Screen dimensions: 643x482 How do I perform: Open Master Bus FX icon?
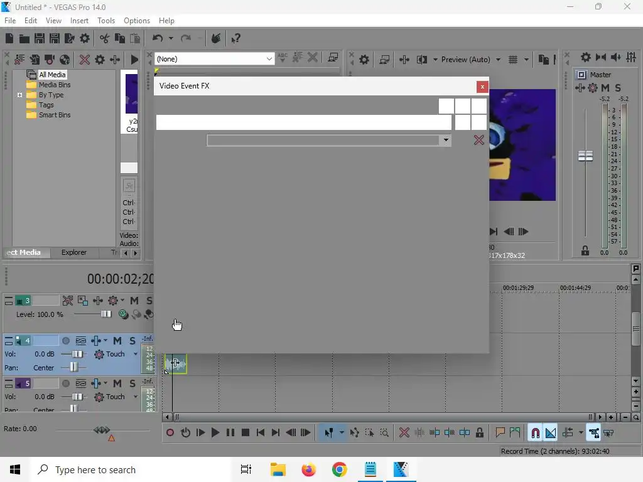tap(580, 88)
